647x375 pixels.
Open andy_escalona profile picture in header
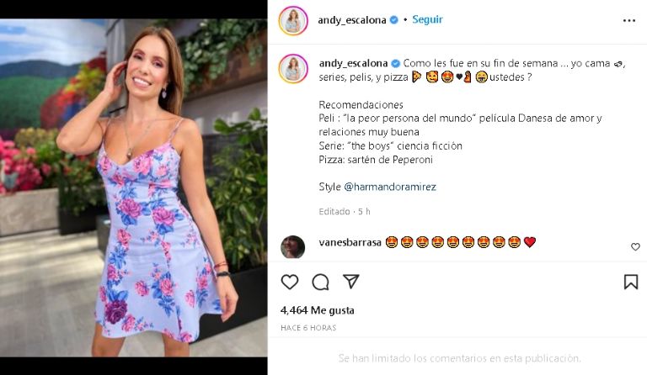click(x=293, y=20)
